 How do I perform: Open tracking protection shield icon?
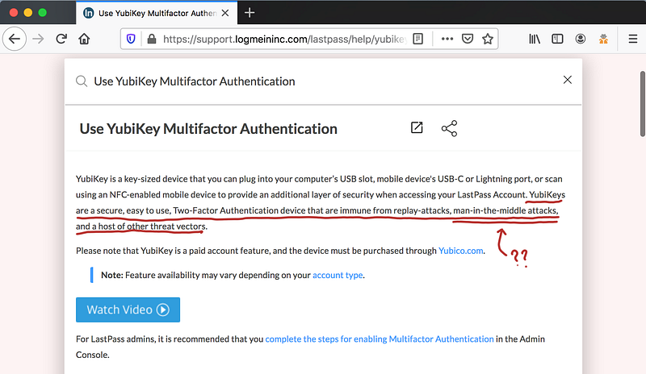[x=132, y=39]
